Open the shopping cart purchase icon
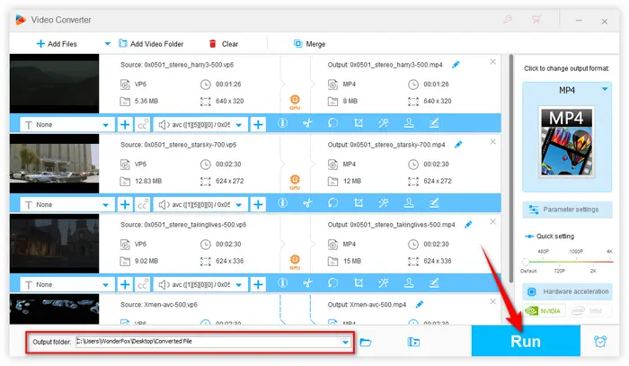 (x=536, y=19)
